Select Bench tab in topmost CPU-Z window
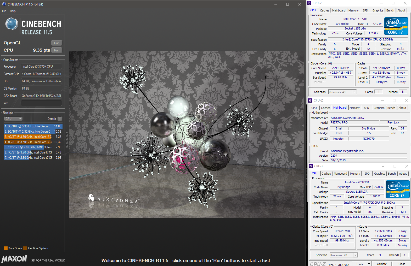 coord(390,10)
